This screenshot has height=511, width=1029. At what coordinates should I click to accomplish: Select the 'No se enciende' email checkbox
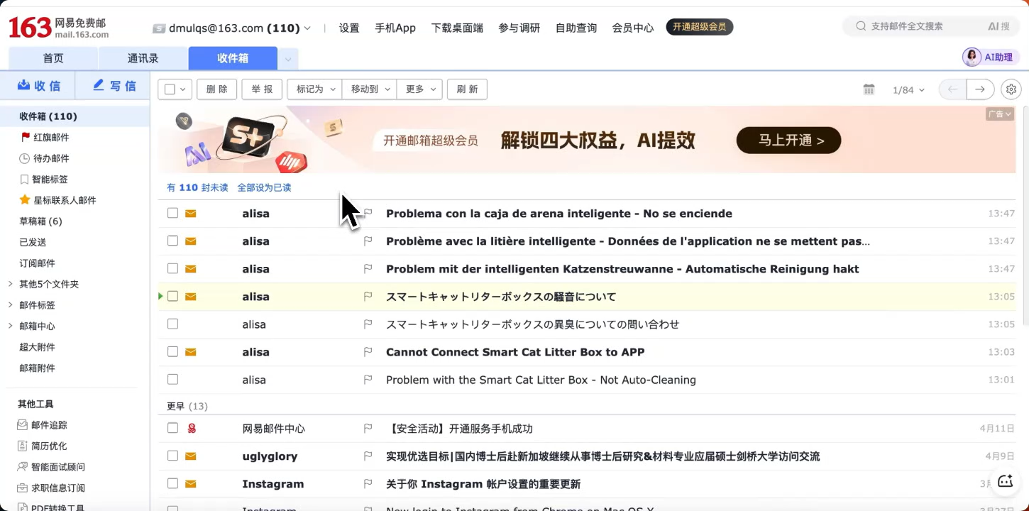172,213
